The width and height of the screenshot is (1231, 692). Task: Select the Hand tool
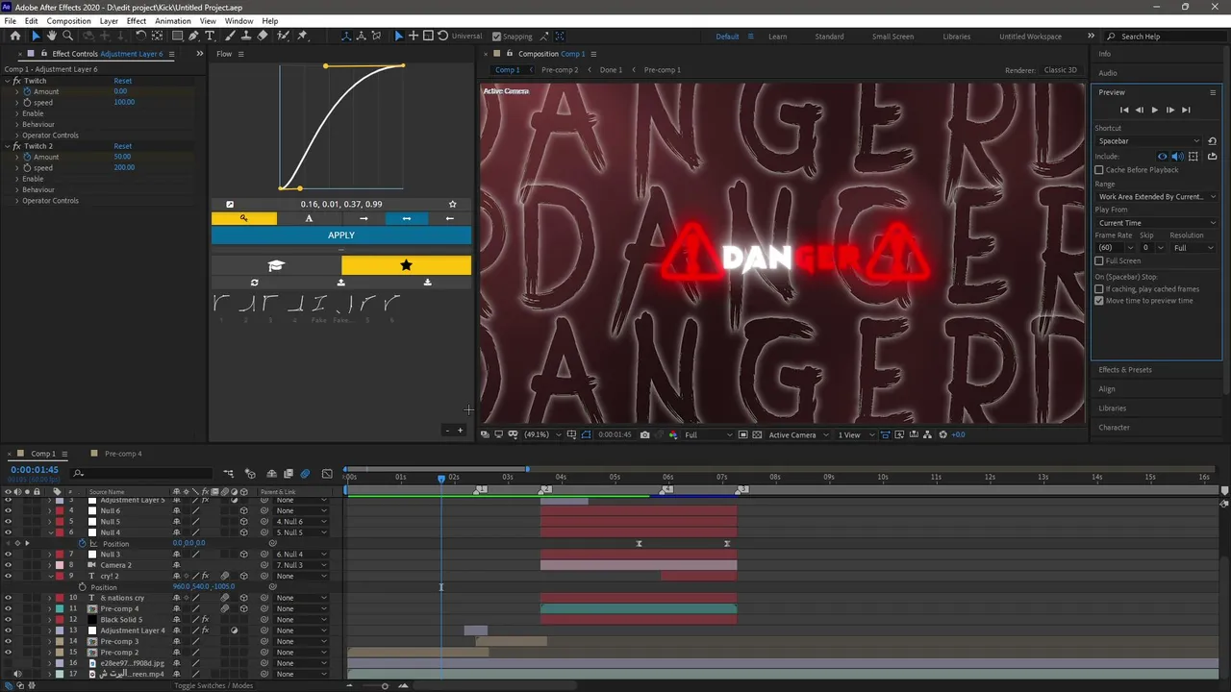click(52, 36)
